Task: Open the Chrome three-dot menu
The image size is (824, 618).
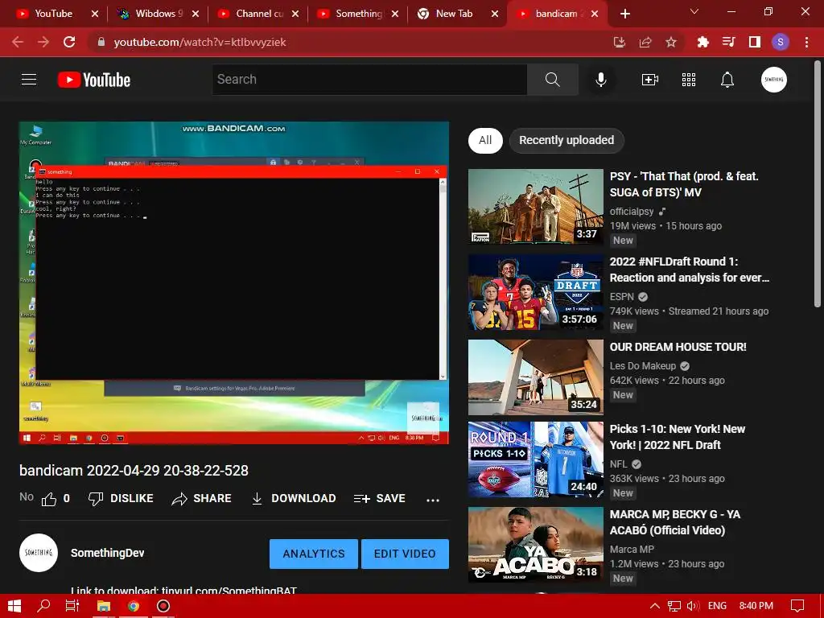Action: coord(806,42)
